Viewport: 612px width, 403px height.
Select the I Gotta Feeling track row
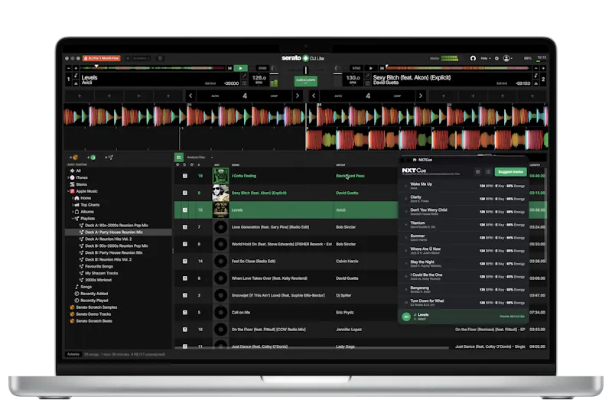tap(285, 176)
